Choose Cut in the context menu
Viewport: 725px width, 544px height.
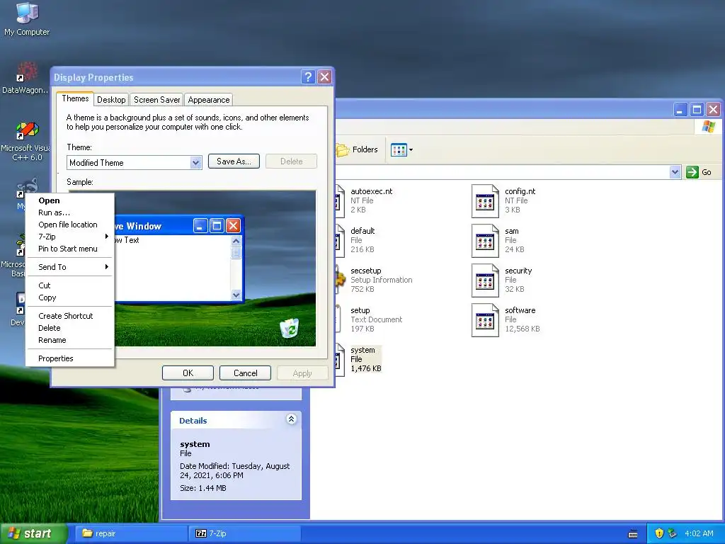pos(69,285)
